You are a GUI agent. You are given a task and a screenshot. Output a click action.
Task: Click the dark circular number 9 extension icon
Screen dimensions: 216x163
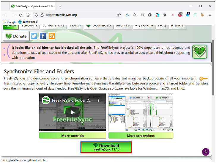pos(150,15)
